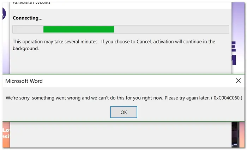Click the empty progress track left of green
The image size is (247, 150).
28,29
